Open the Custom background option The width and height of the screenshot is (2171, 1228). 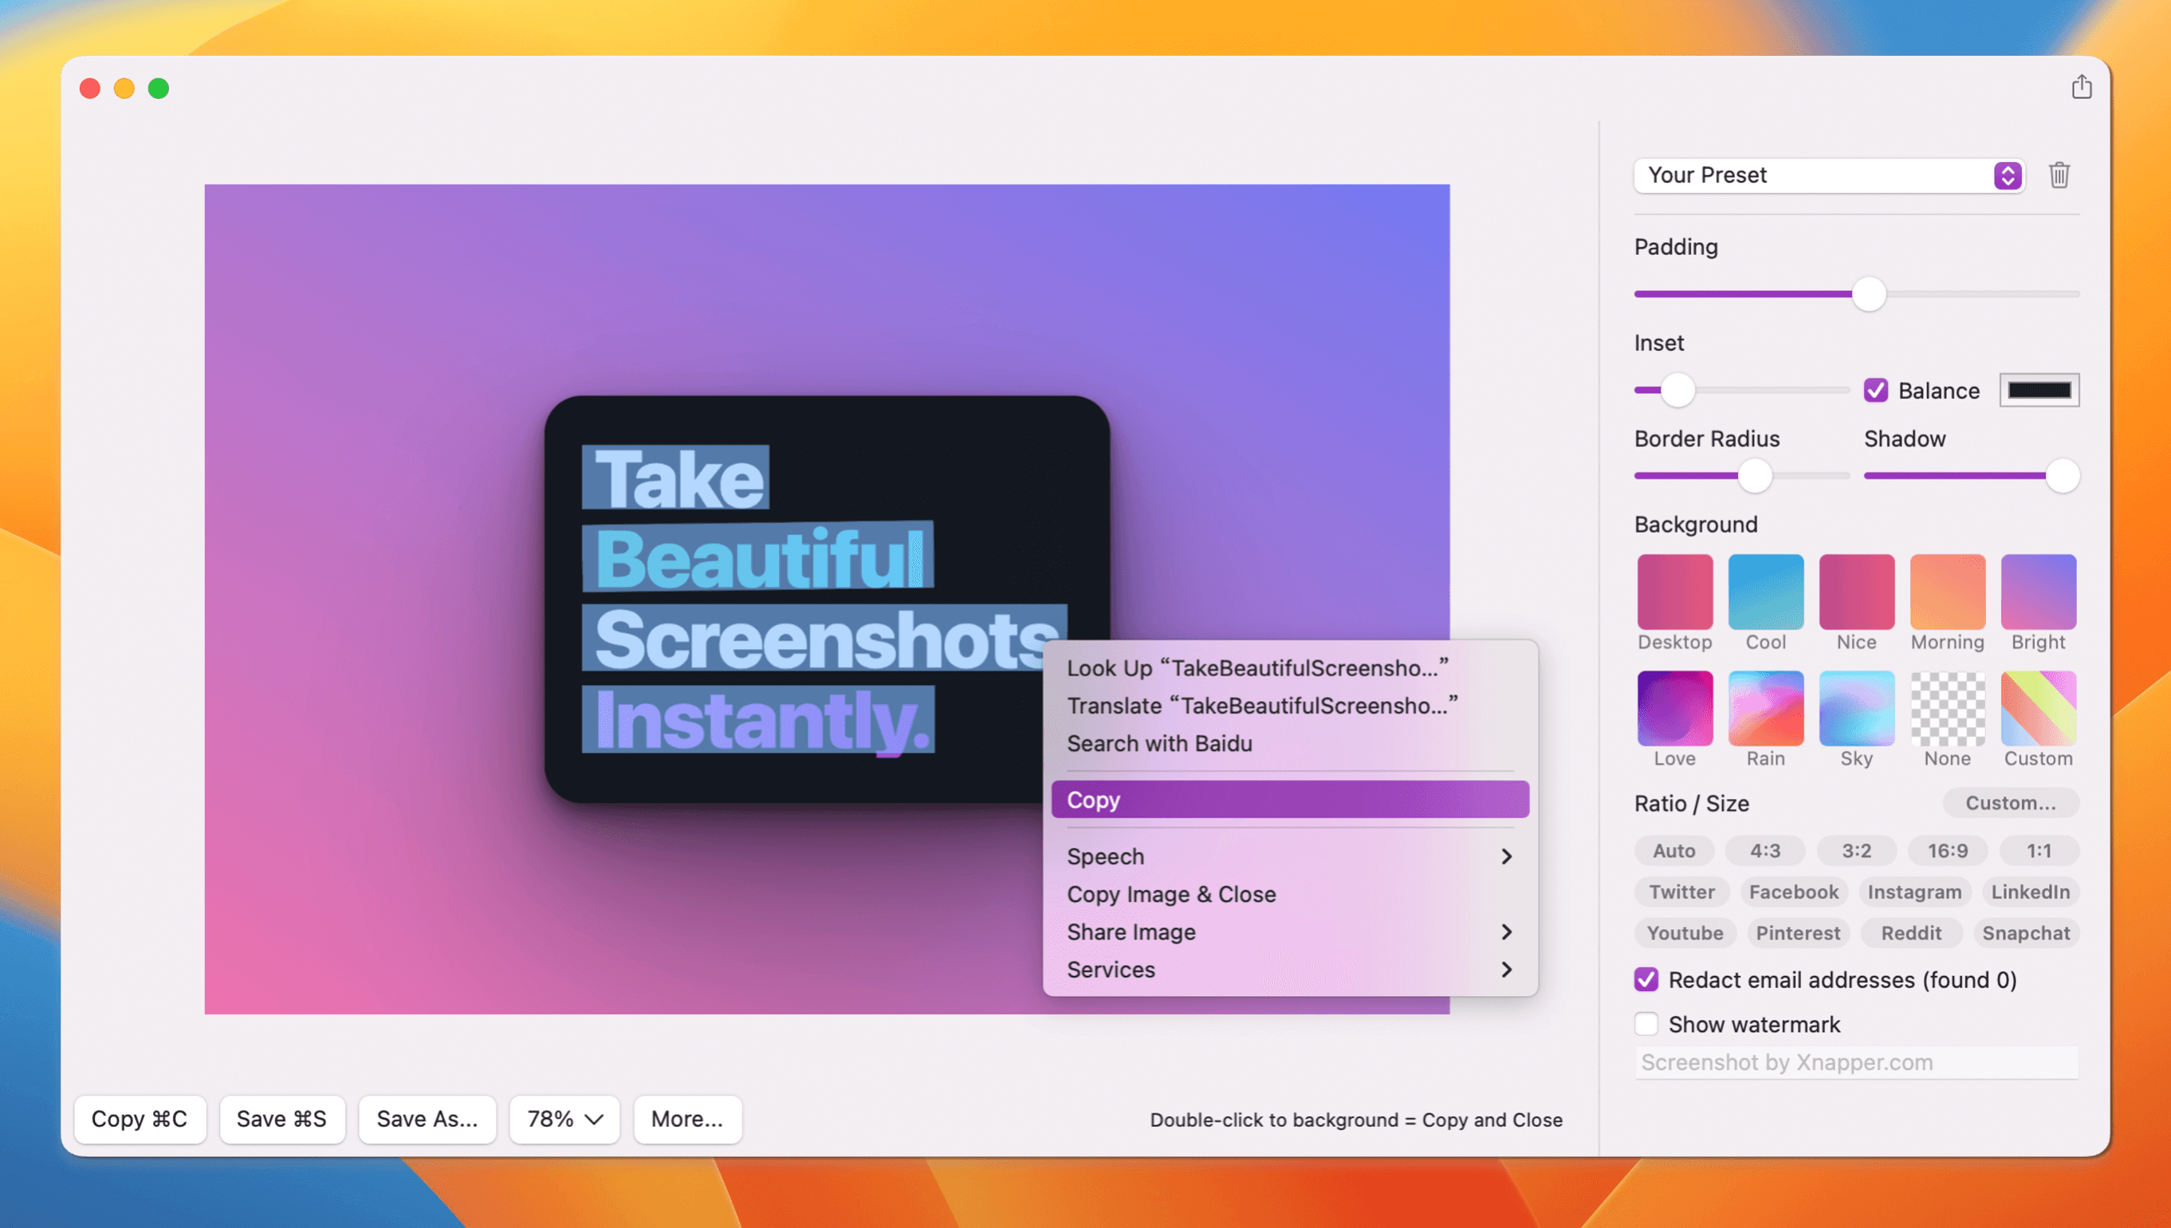pos(2038,708)
